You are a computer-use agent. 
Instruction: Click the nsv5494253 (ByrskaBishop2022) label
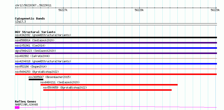click(x=37, y=72)
